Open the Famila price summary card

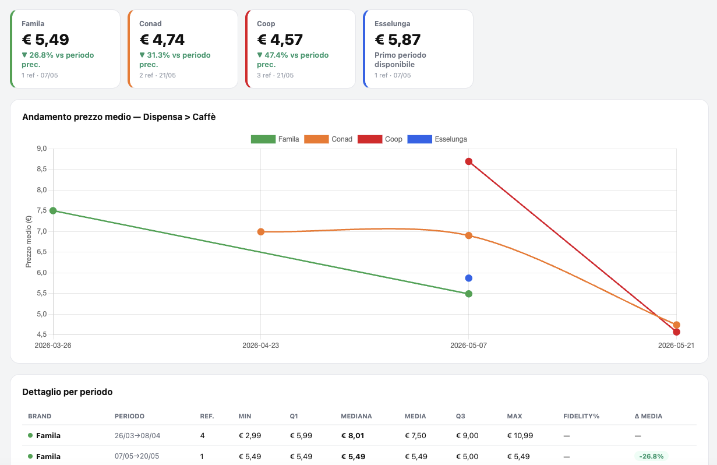[x=65, y=49]
